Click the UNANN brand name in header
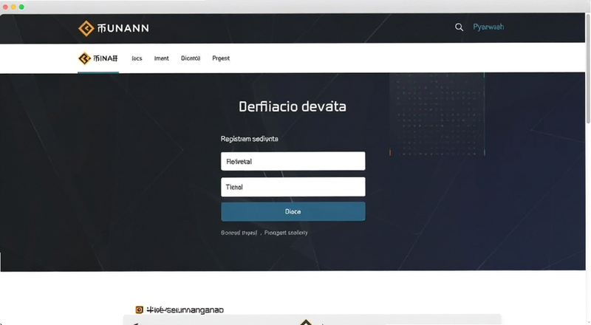The width and height of the screenshot is (591, 325). 123,28
